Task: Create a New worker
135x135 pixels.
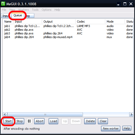Action: click(x=111, y=128)
